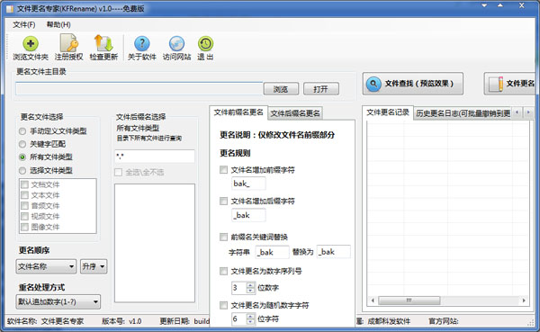Viewport: 540px width, 332px height.
Task: Toggle the 全选\全不选 checkbox
Action: [x=119, y=172]
